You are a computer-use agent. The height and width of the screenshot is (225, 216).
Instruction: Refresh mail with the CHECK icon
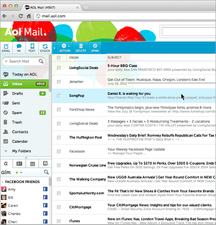(45, 48)
